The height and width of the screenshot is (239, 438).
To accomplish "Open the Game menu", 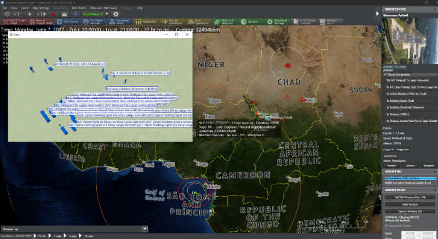I will pos(25,8).
